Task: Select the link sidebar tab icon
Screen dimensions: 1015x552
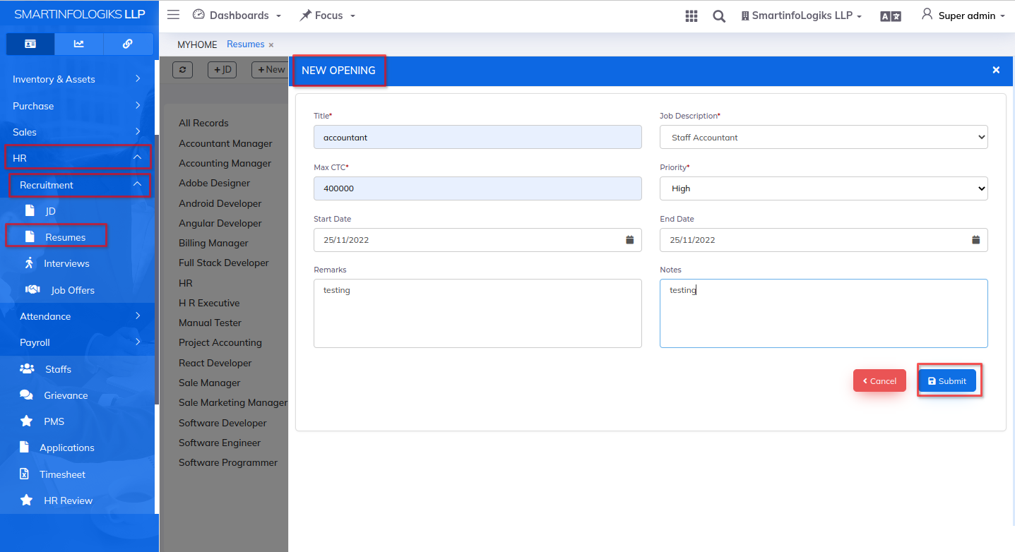Action: click(x=128, y=44)
